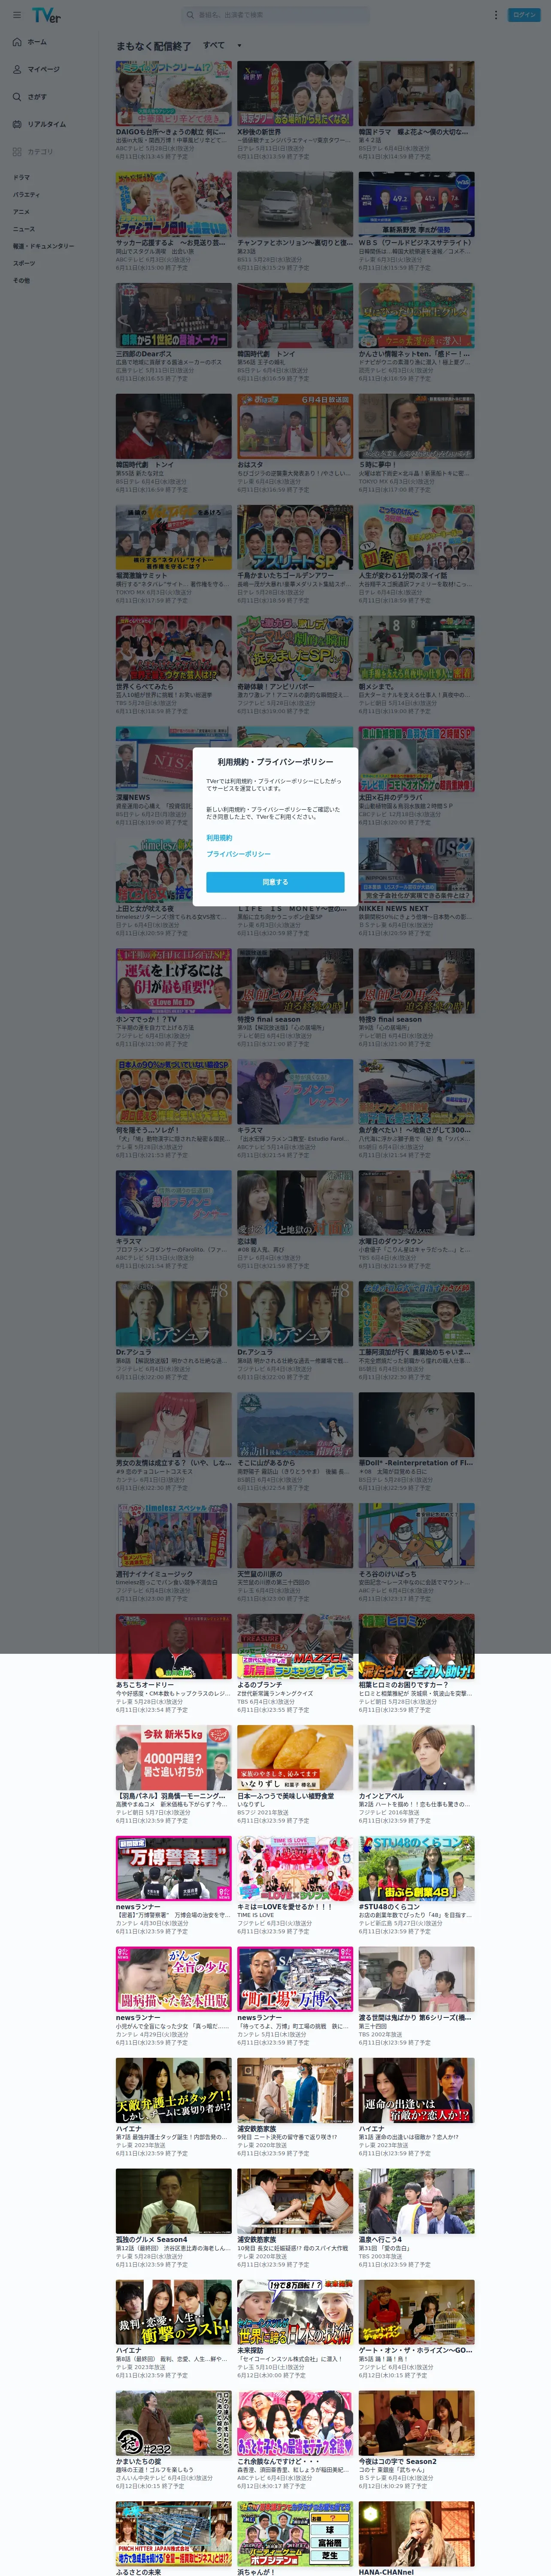Click the ログイン login button
This screenshot has width=551, height=2576.
tap(524, 15)
